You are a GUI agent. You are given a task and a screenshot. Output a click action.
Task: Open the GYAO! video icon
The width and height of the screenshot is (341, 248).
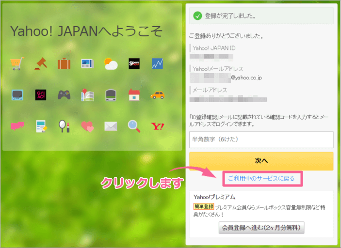click(41, 95)
